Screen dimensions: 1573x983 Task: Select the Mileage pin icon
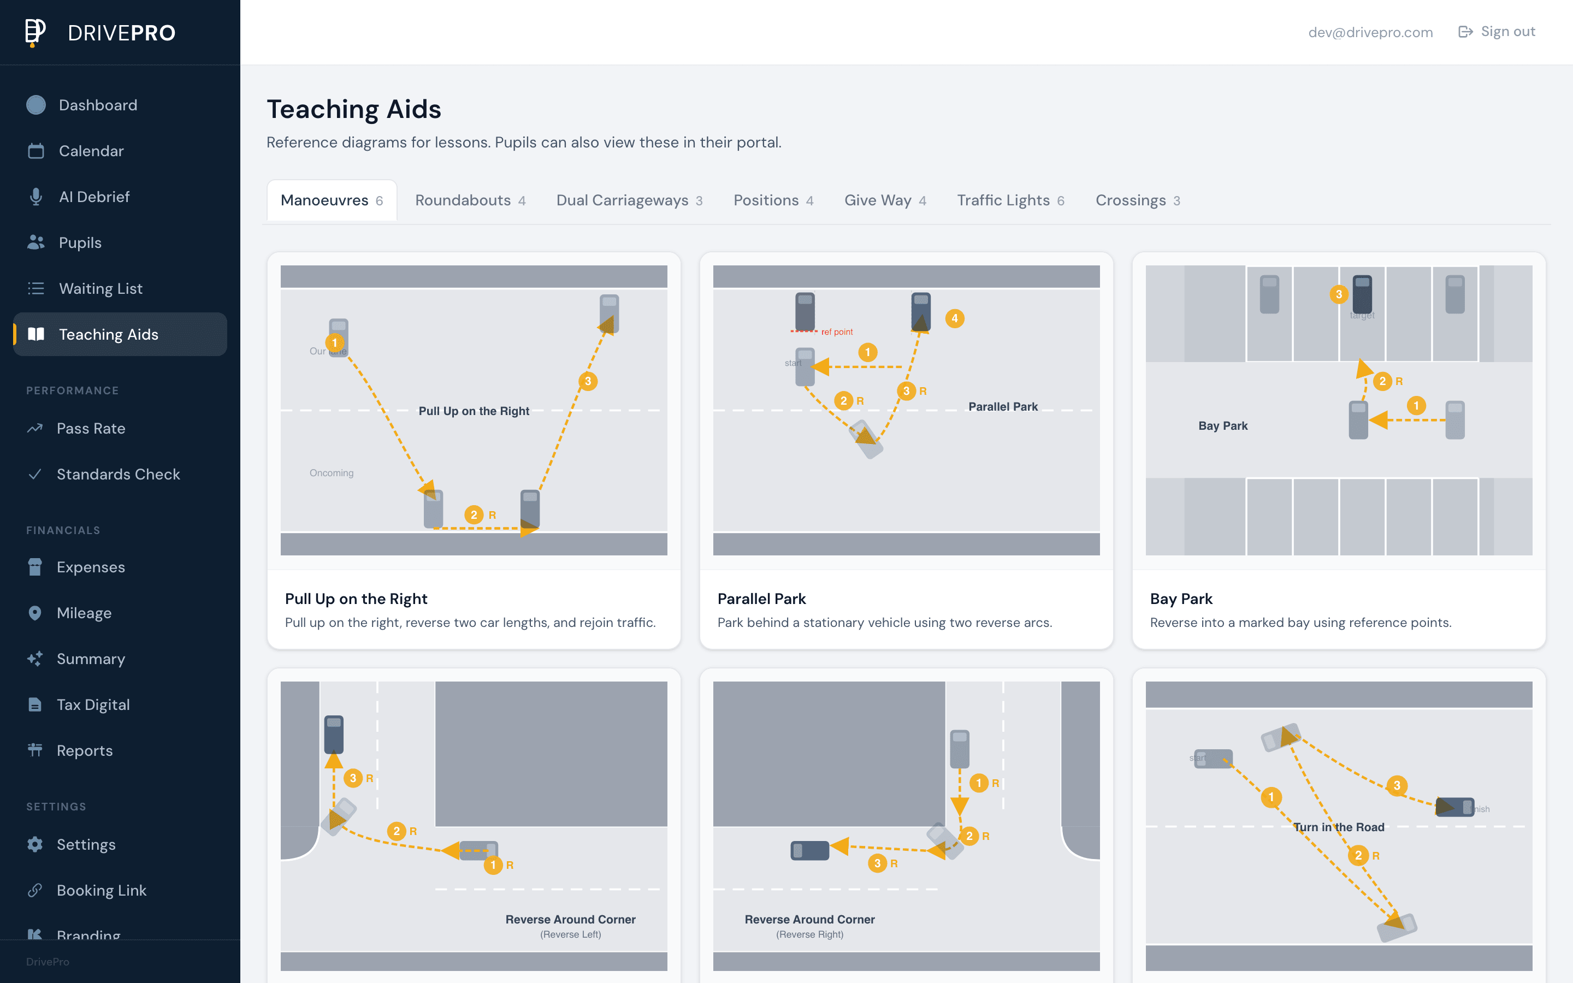click(x=36, y=612)
